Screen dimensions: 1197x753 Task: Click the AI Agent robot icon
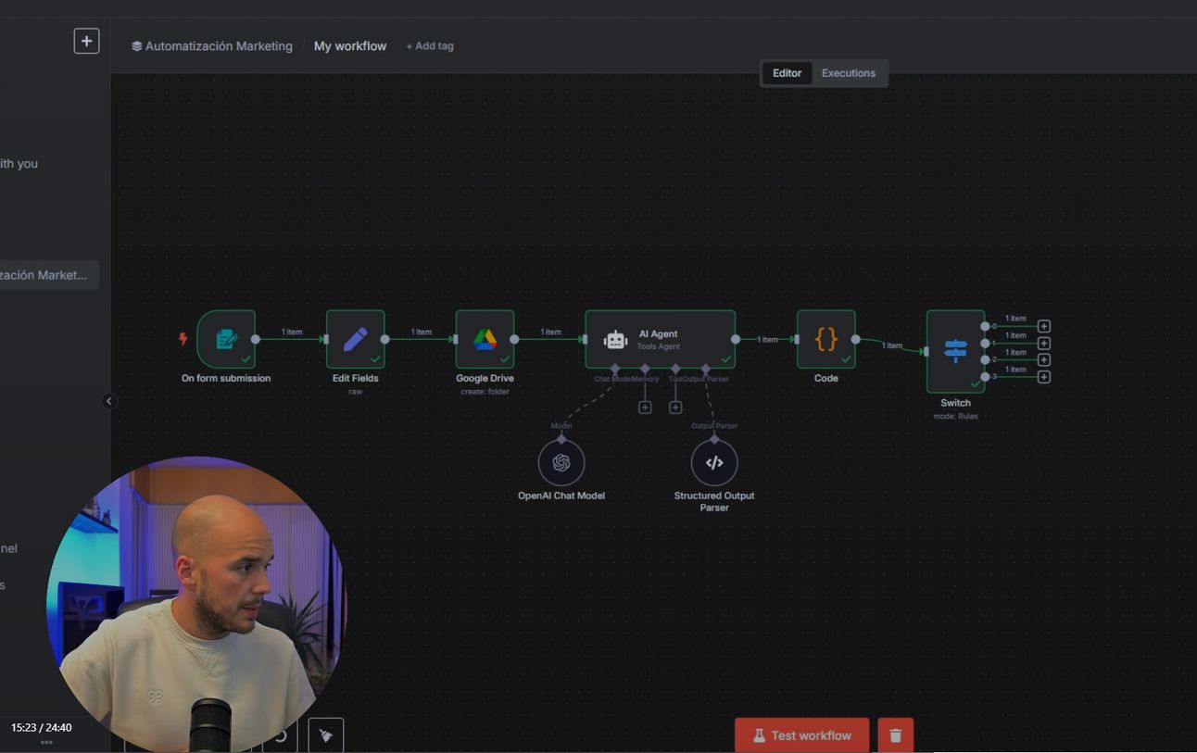(x=615, y=340)
